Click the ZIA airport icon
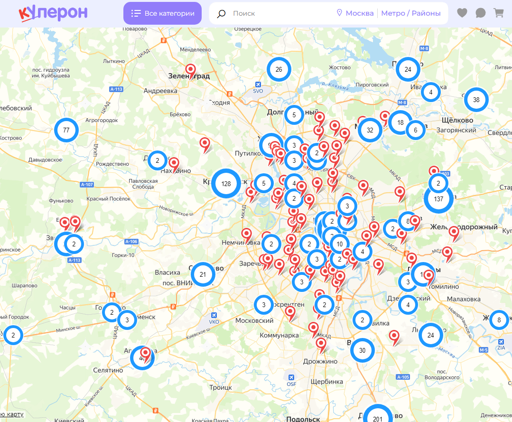The image size is (512, 422). coord(501,342)
